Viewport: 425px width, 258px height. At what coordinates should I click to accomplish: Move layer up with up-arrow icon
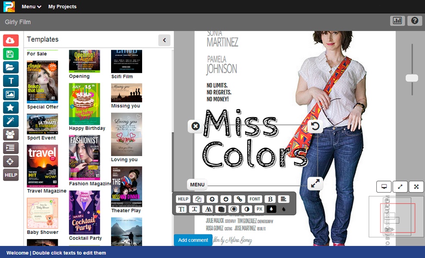point(212,199)
